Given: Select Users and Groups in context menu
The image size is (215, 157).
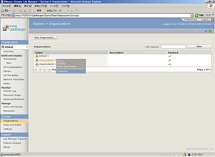Looking at the screenshot, I should (66, 66).
